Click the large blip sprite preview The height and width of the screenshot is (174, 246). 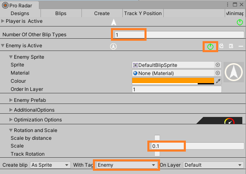click(x=234, y=72)
